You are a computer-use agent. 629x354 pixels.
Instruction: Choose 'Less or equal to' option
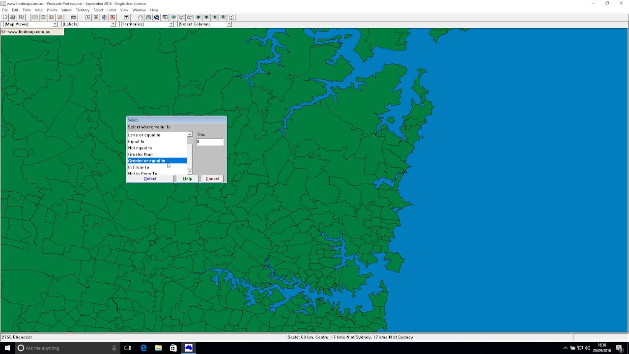pos(157,135)
